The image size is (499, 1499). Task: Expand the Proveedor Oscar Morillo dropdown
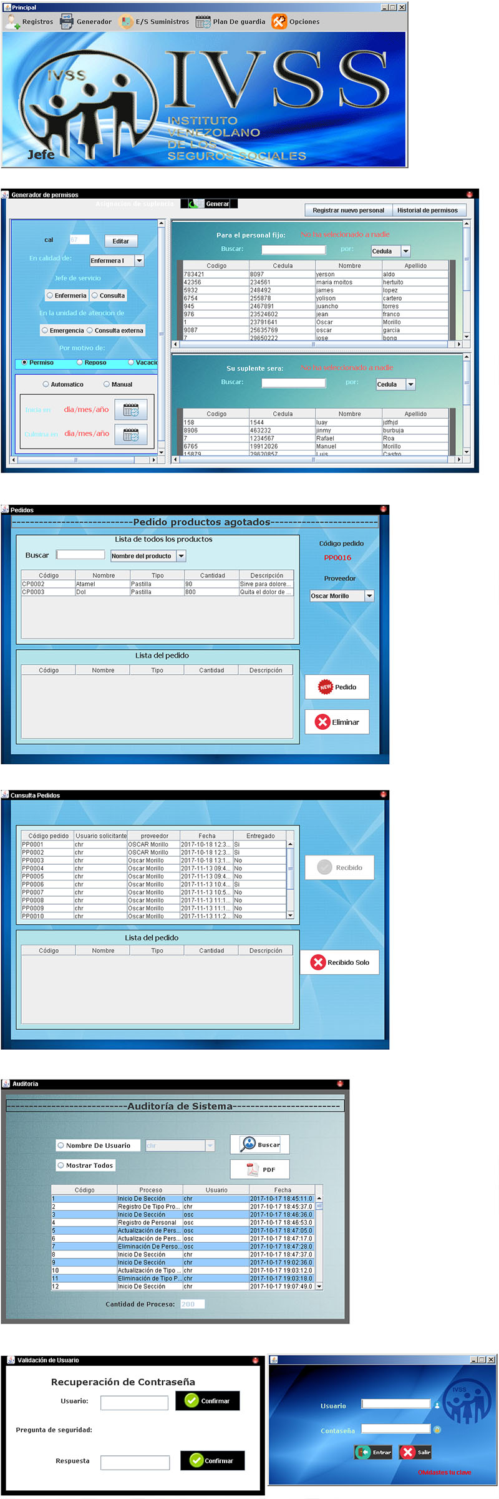click(369, 596)
